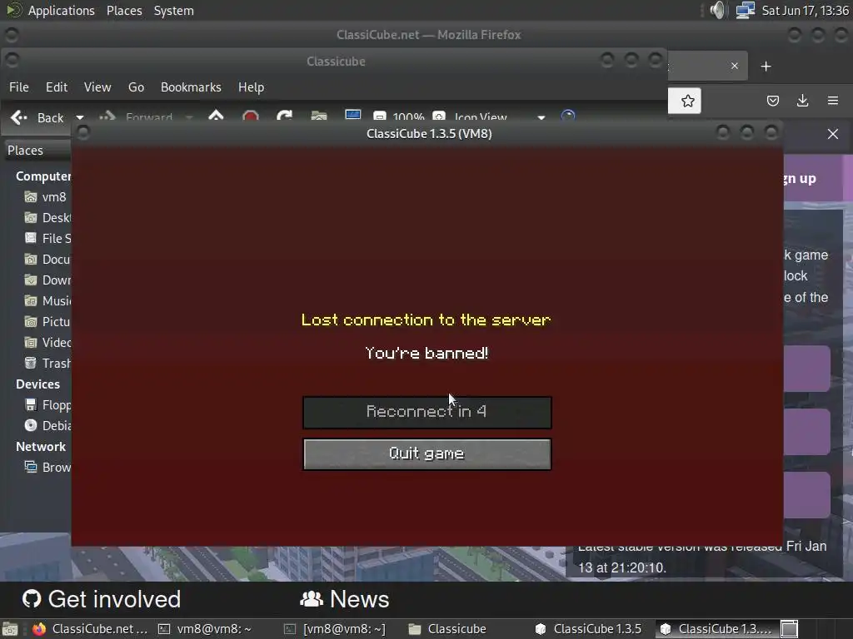Go Back in the Classicube file manager
This screenshot has height=639, width=853.
pyautogui.click(x=37, y=117)
